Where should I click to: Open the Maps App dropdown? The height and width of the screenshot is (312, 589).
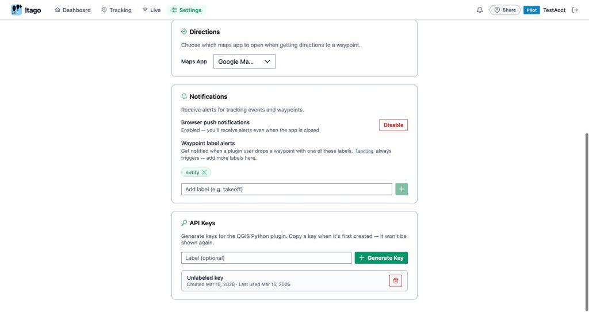244,61
